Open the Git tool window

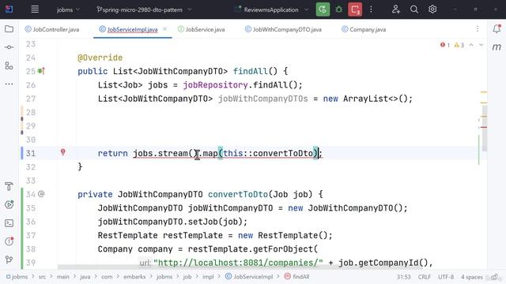(9, 260)
